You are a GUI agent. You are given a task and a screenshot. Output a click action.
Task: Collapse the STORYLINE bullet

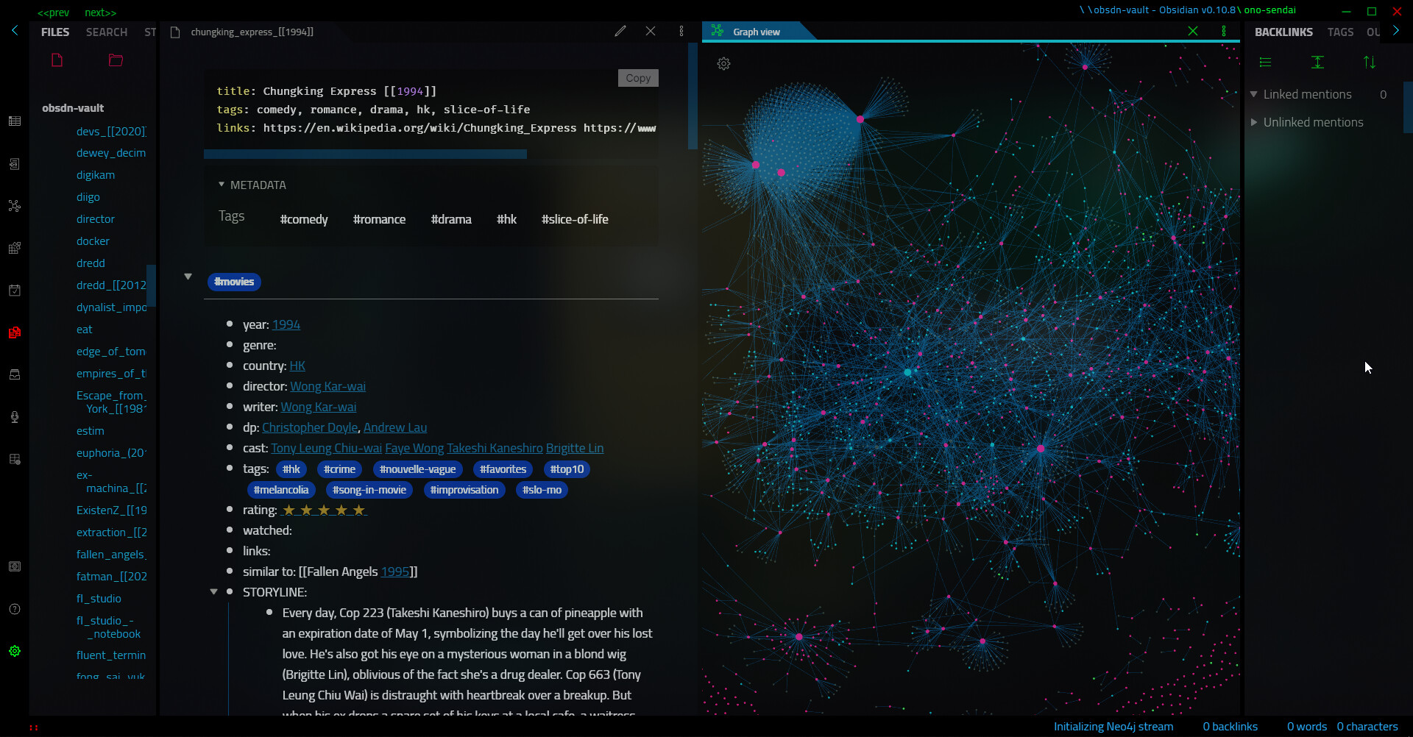click(x=214, y=592)
